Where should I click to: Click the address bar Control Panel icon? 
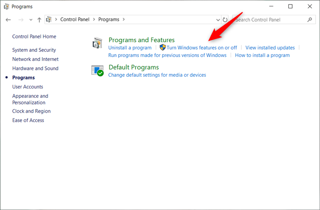[x=49, y=20]
